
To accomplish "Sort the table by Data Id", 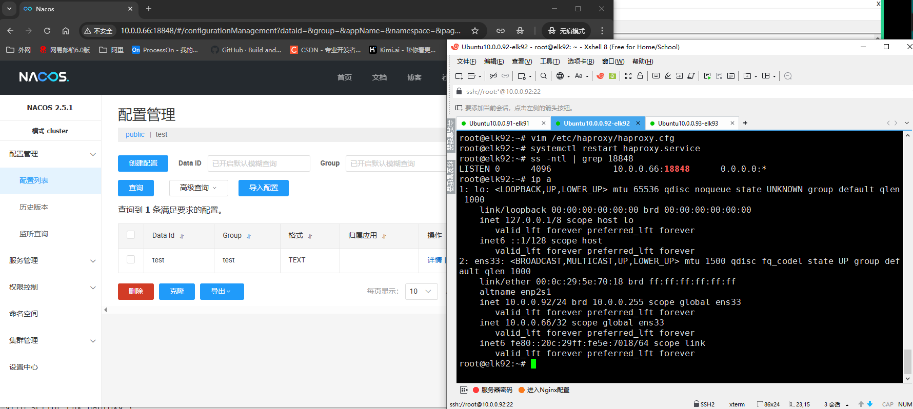I will (182, 236).
